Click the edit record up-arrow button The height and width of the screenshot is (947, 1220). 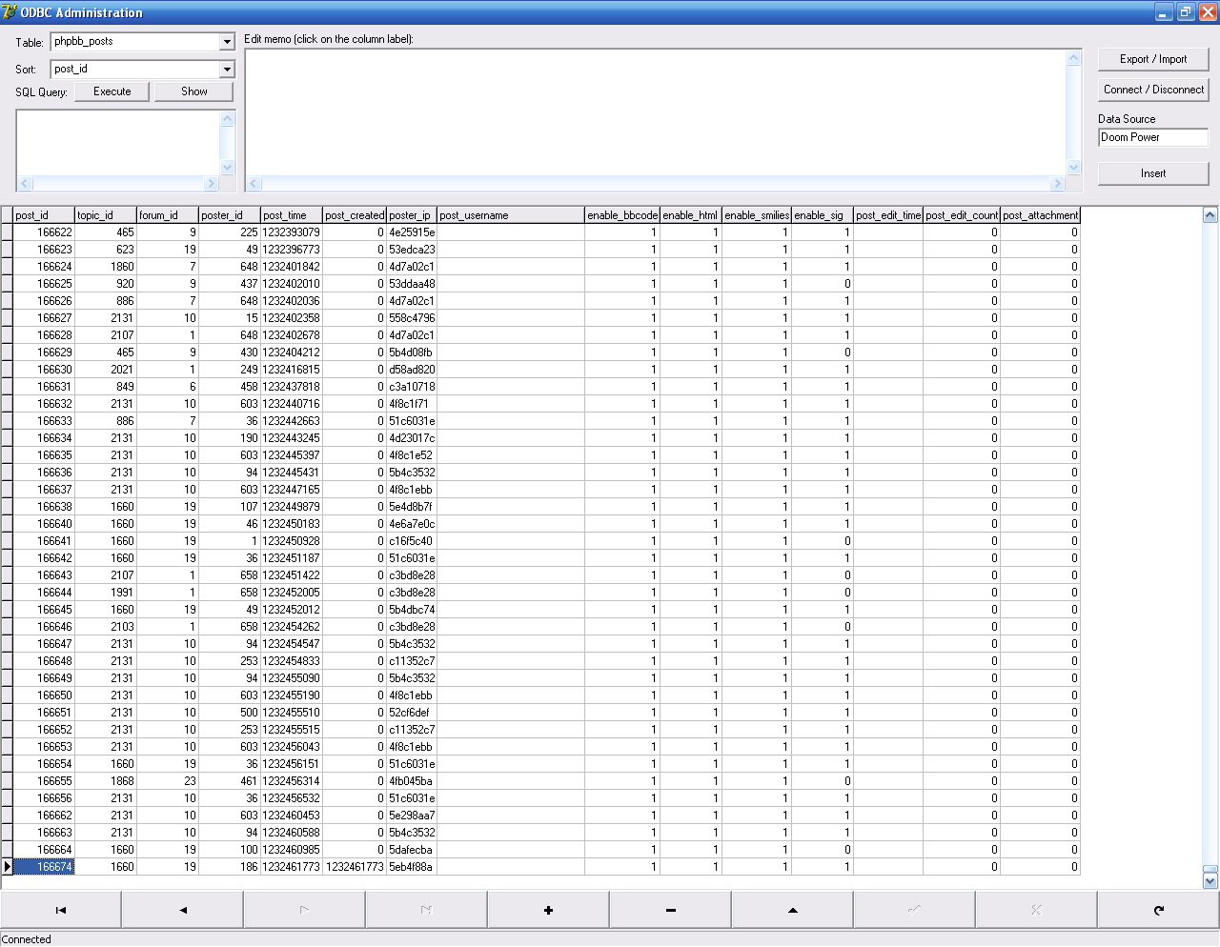(x=792, y=910)
